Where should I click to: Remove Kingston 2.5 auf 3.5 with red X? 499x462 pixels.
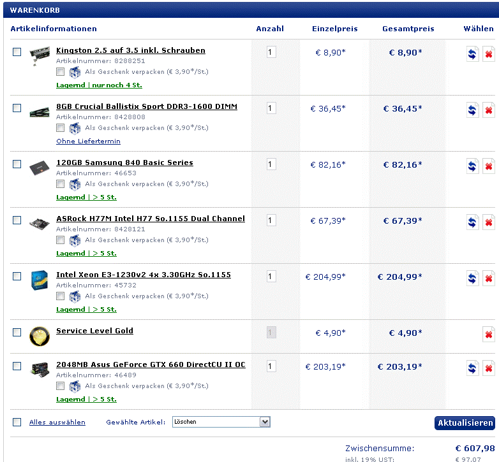(489, 54)
